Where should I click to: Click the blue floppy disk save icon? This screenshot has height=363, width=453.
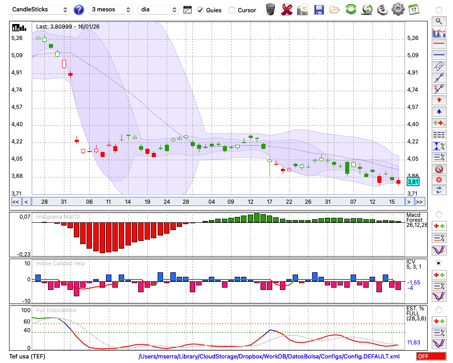pyautogui.click(x=319, y=10)
